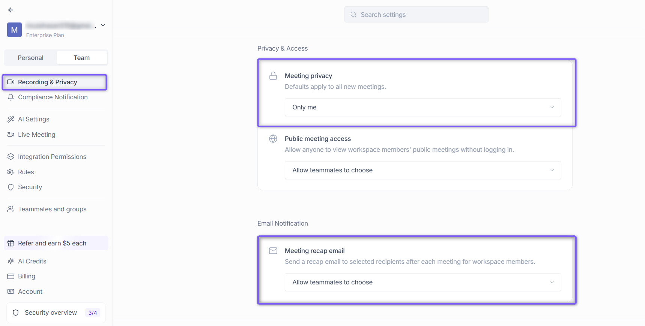Click the Recording & Privacy camera icon
Viewport: 645px width, 326px height.
click(x=11, y=82)
